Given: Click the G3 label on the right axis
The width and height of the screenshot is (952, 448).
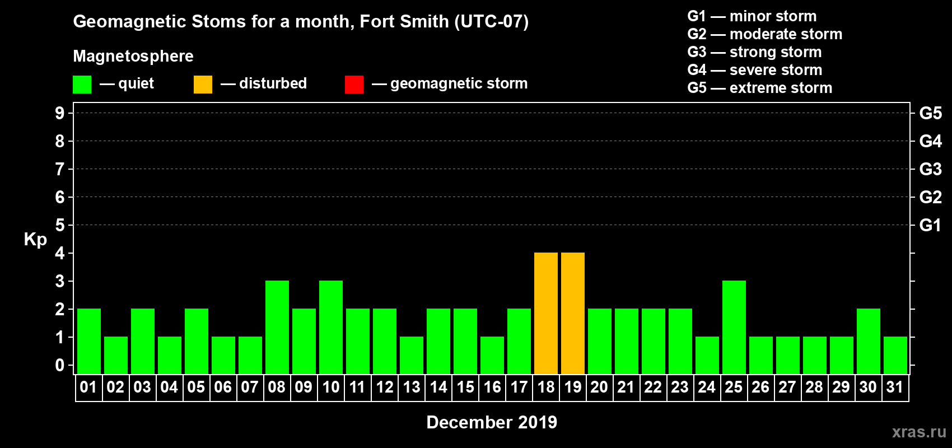Looking at the screenshot, I should click(931, 169).
